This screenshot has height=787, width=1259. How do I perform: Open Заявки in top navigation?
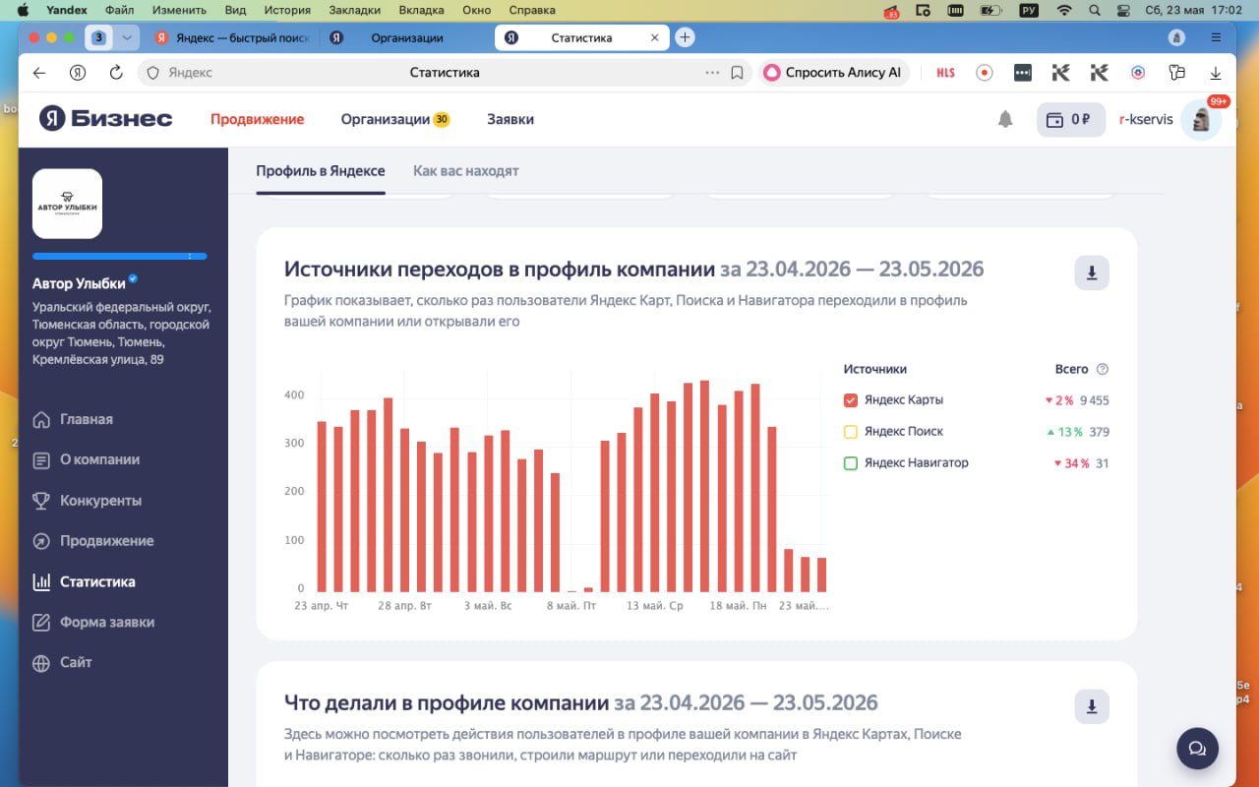pyautogui.click(x=510, y=119)
